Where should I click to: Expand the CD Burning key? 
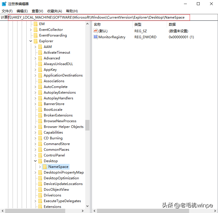pyautogui.click(x=35, y=138)
